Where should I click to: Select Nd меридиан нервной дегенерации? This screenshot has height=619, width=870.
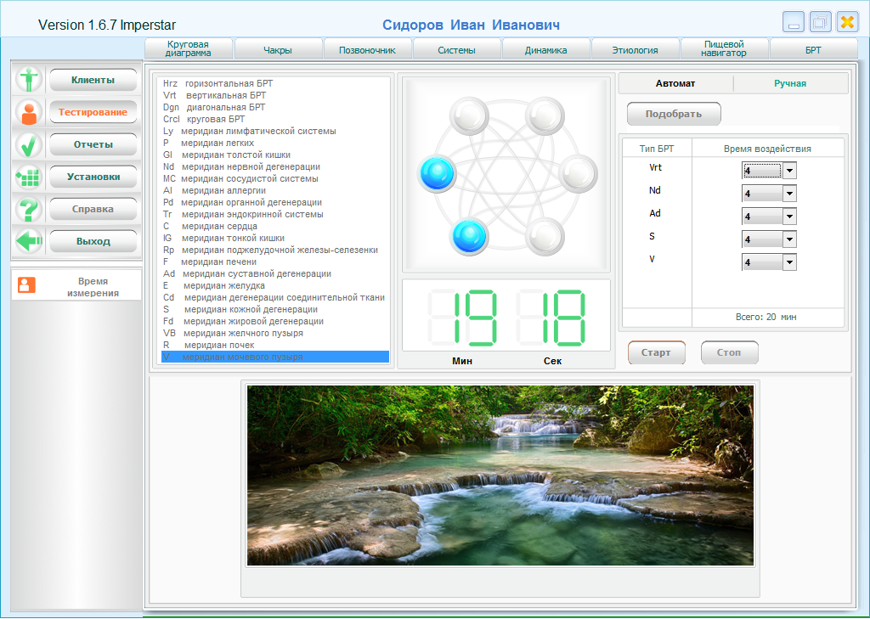[x=275, y=167]
